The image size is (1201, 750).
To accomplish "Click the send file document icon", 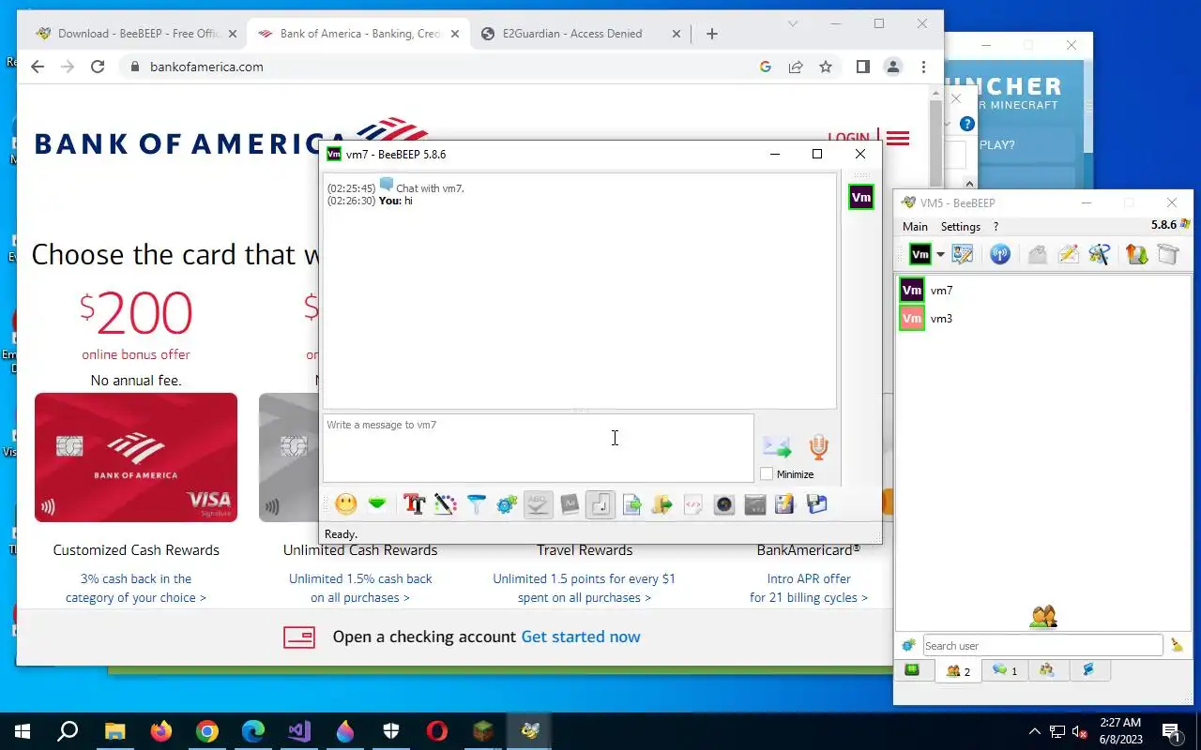I will [x=631, y=504].
